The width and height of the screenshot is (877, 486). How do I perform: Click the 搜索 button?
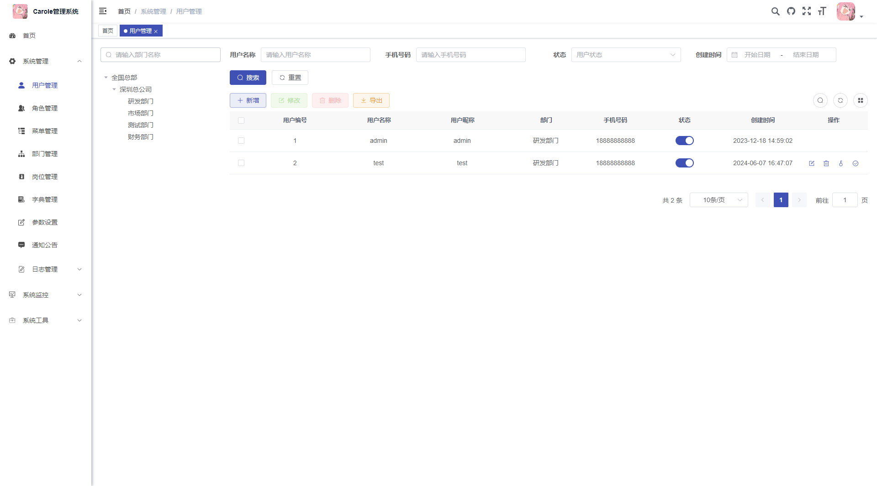click(x=248, y=78)
